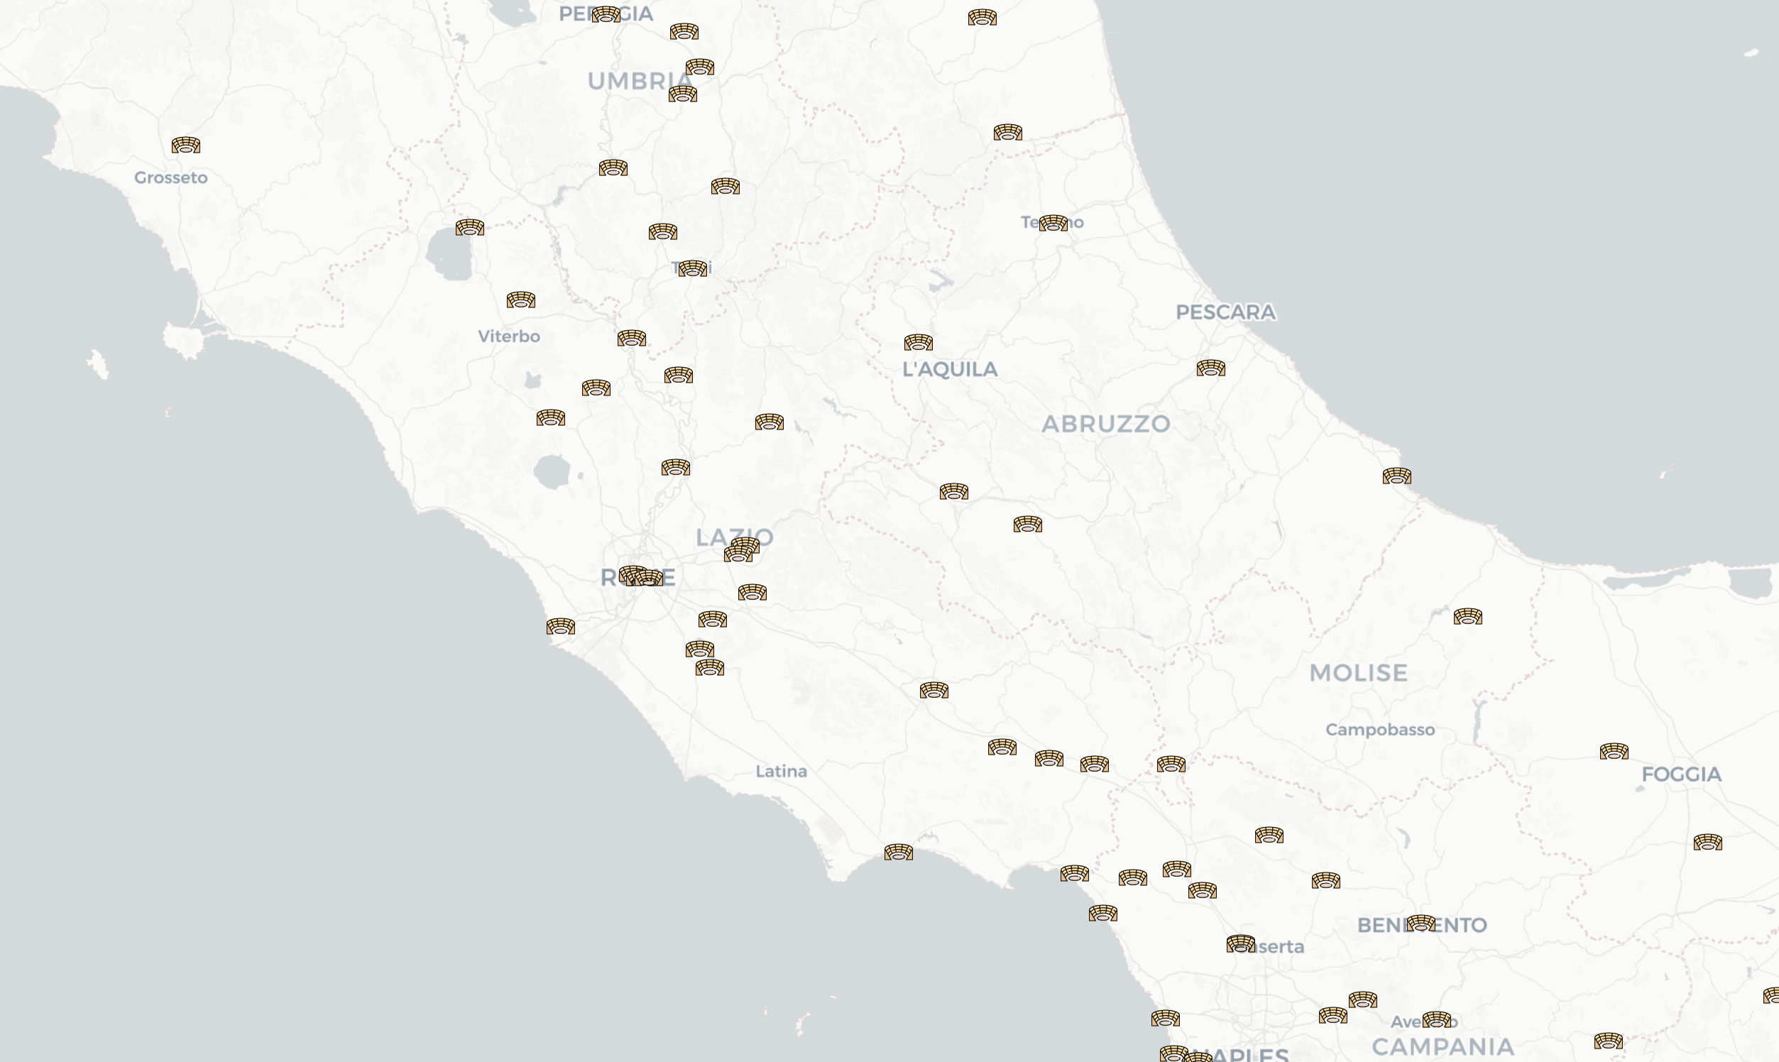1779x1062 pixels.
Task: Select the single marker directly below LAZIO label cluster
Action: click(x=752, y=593)
